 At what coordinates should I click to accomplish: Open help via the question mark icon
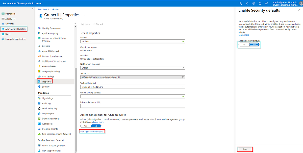260,3
